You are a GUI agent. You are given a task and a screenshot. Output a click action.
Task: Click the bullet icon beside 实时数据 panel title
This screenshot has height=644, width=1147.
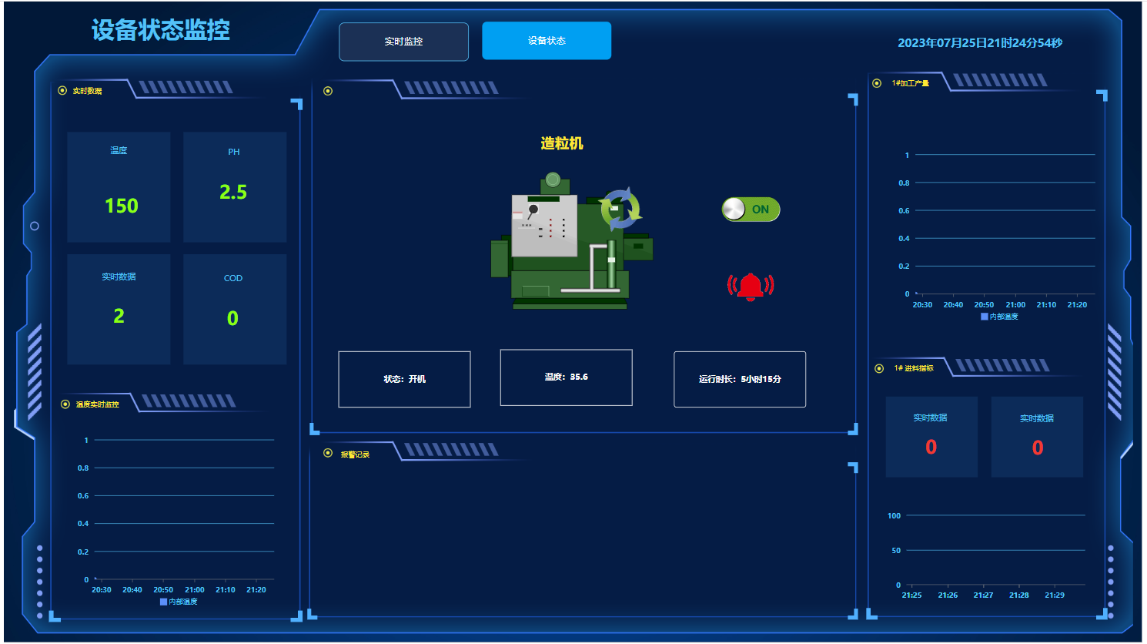62,91
